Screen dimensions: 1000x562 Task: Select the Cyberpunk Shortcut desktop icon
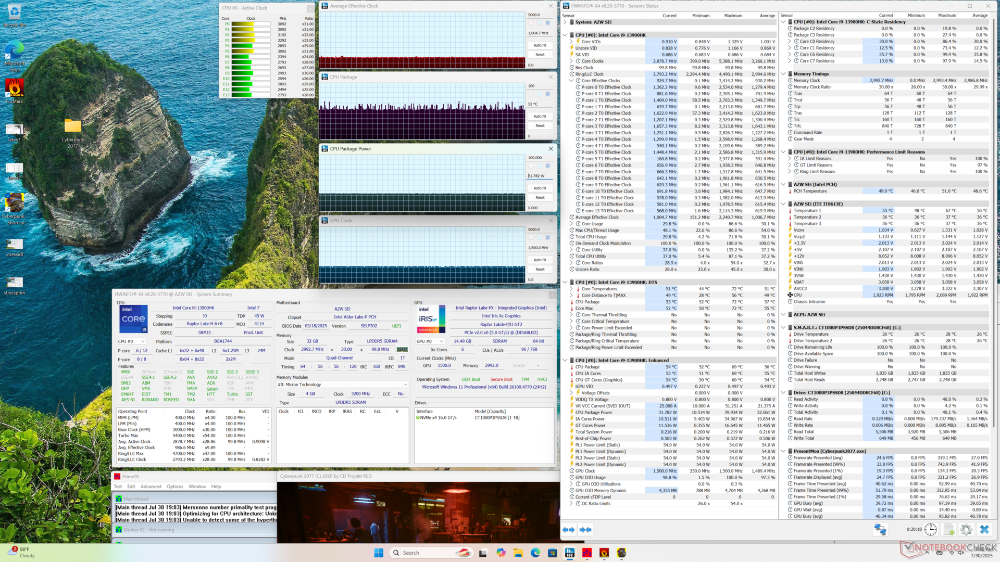pyautogui.click(x=14, y=209)
